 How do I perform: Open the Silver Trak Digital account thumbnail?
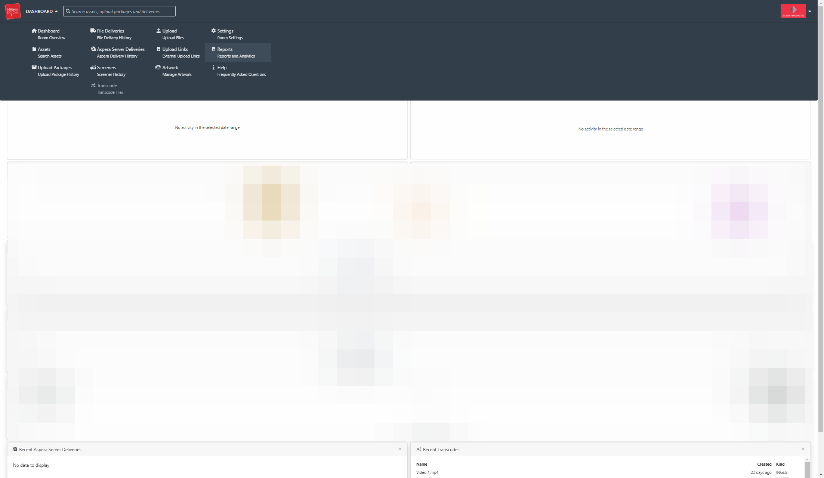click(x=793, y=11)
